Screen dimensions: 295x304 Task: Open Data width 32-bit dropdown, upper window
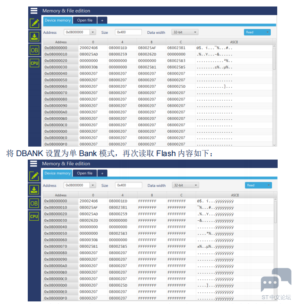(185, 32)
